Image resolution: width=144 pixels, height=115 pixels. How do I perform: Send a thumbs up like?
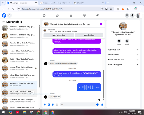tap(102, 104)
